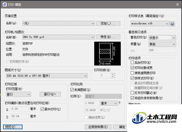182x132 pixels.
Task: Open the 着色打印 按显示 dropdown
Action: 162,38
